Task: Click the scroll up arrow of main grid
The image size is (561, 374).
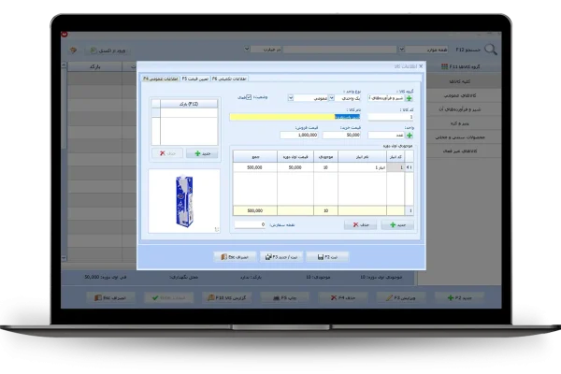Action: (64, 65)
